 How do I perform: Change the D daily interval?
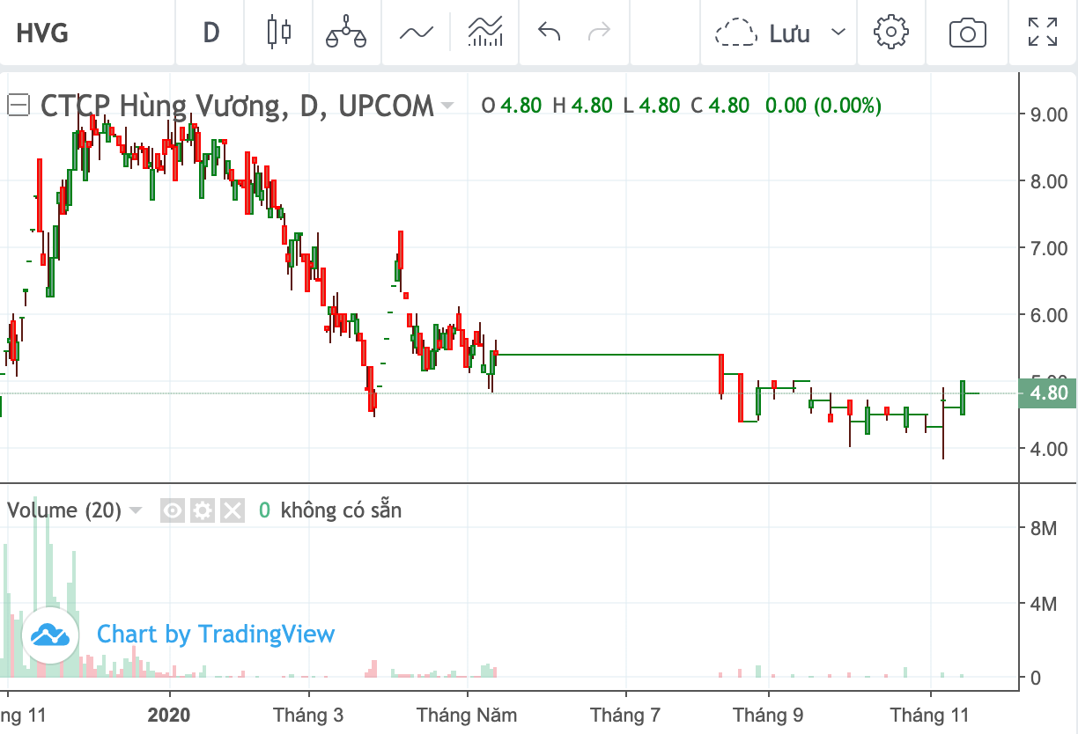click(211, 33)
